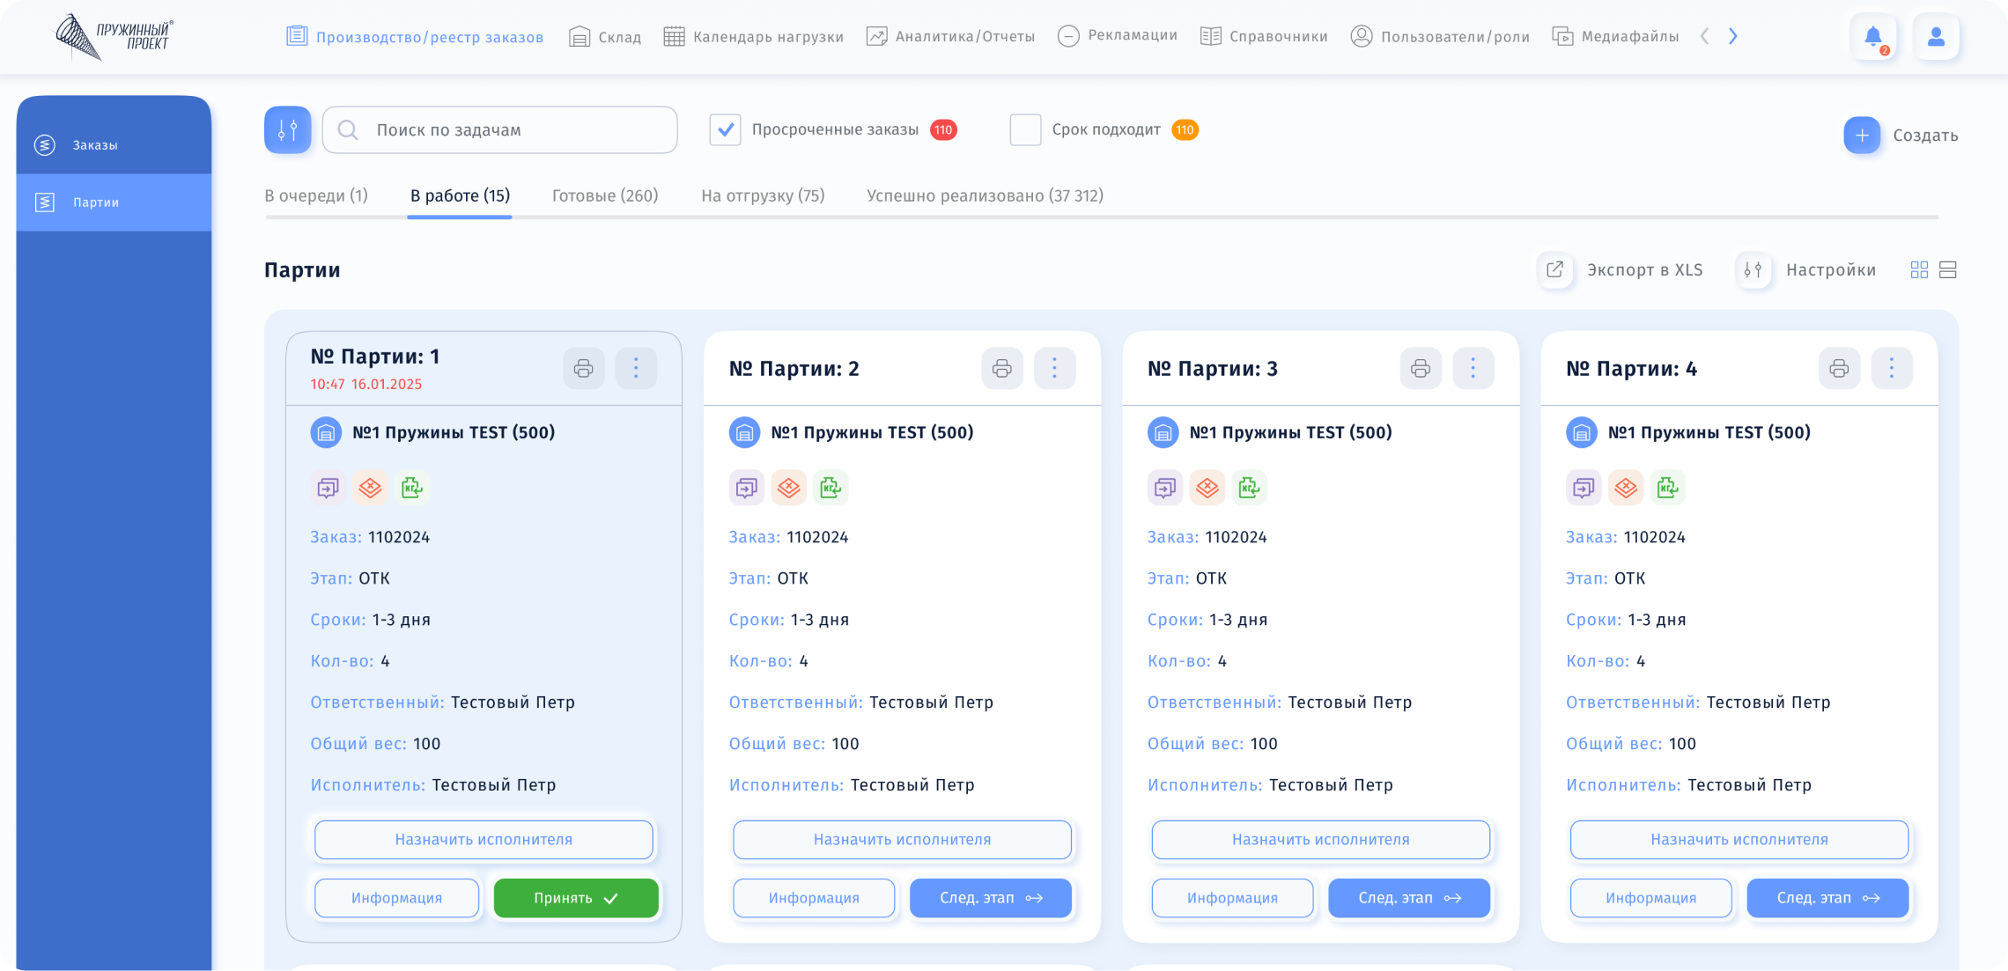The width and height of the screenshot is (2008, 971).
Task: Print batch № 2 card
Action: pyautogui.click(x=1001, y=368)
